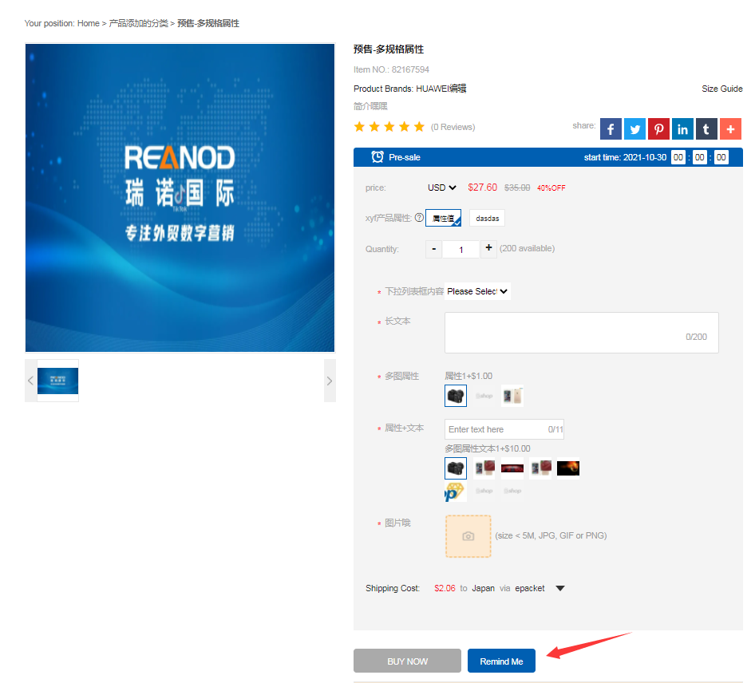Show next thumbnail with right arrow
755x683 pixels.
tap(330, 381)
